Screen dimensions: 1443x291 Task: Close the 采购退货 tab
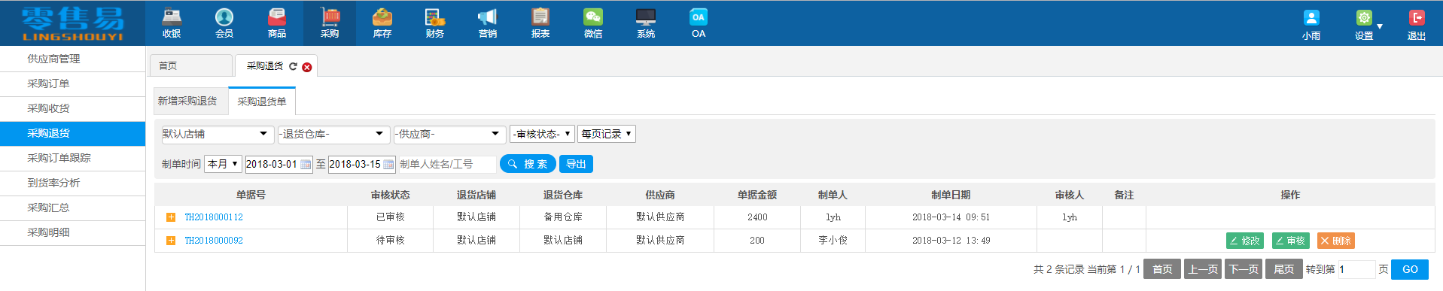click(x=307, y=67)
